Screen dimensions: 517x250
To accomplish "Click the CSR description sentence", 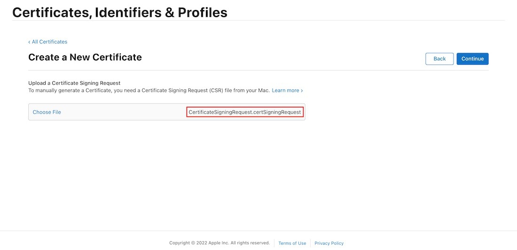I will coord(141,90).
